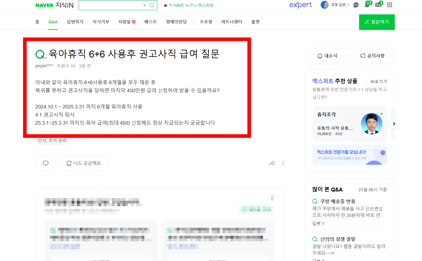Click the 엑스퍼트 전문가를 모십니다 banner
422x261 pixels.
(350, 155)
